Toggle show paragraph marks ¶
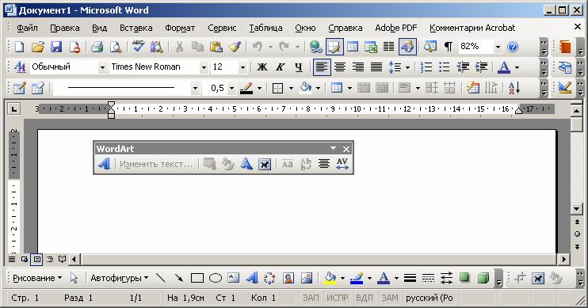The height and width of the screenshot is (308, 588). click(448, 47)
